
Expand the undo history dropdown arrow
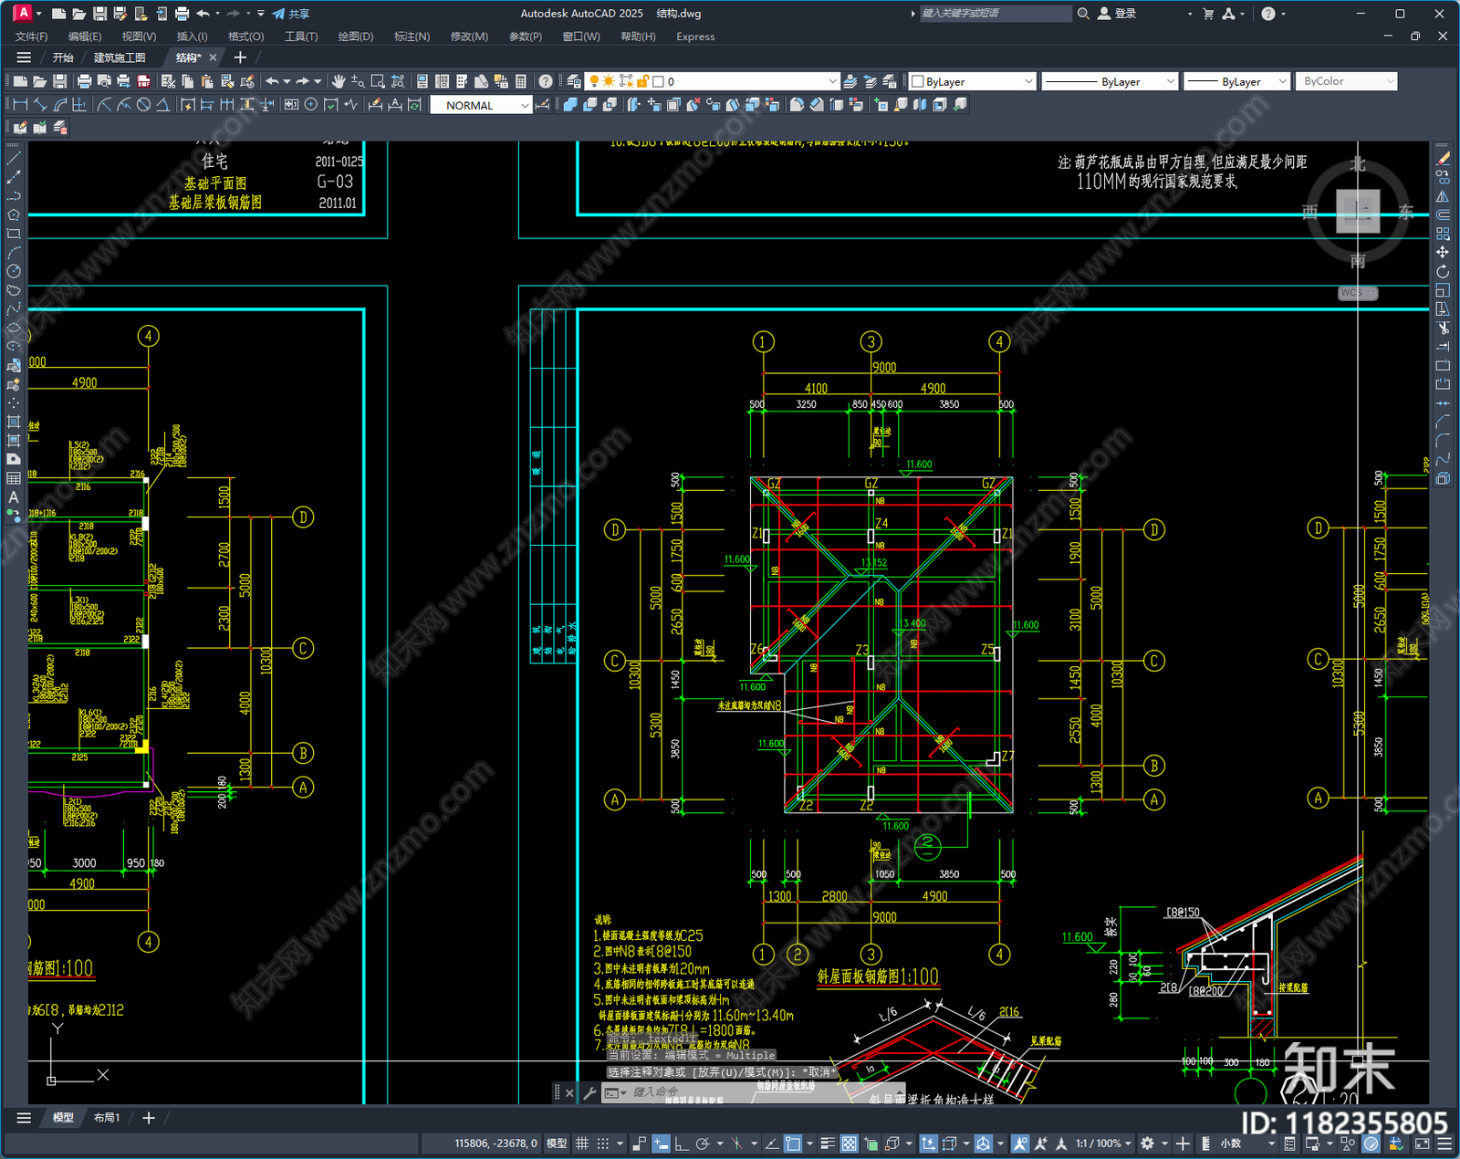coord(287,81)
